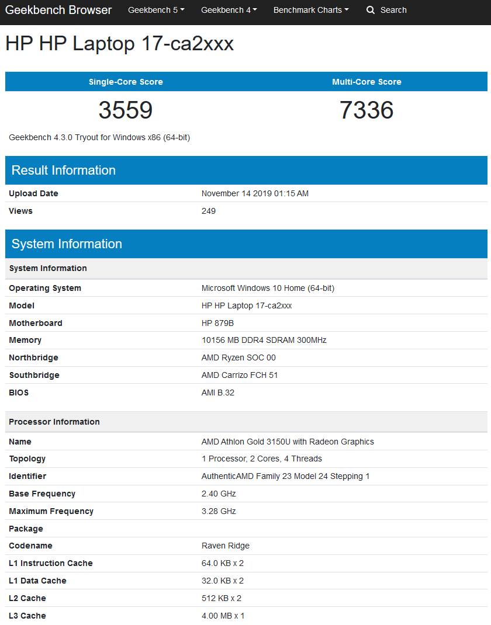The height and width of the screenshot is (625, 491).
Task: Select the upload date November 14 2019
Action: [255, 194]
